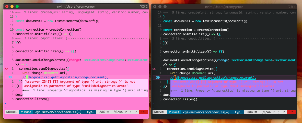Click 'connection.onInitialized' line in pink window
Screen dimensions: 302x123
(x=46, y=51)
